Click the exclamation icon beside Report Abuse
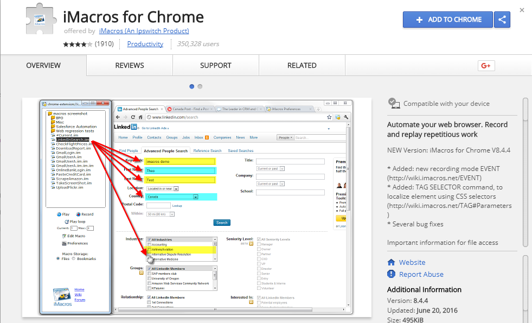The image size is (532, 323). coord(391,274)
